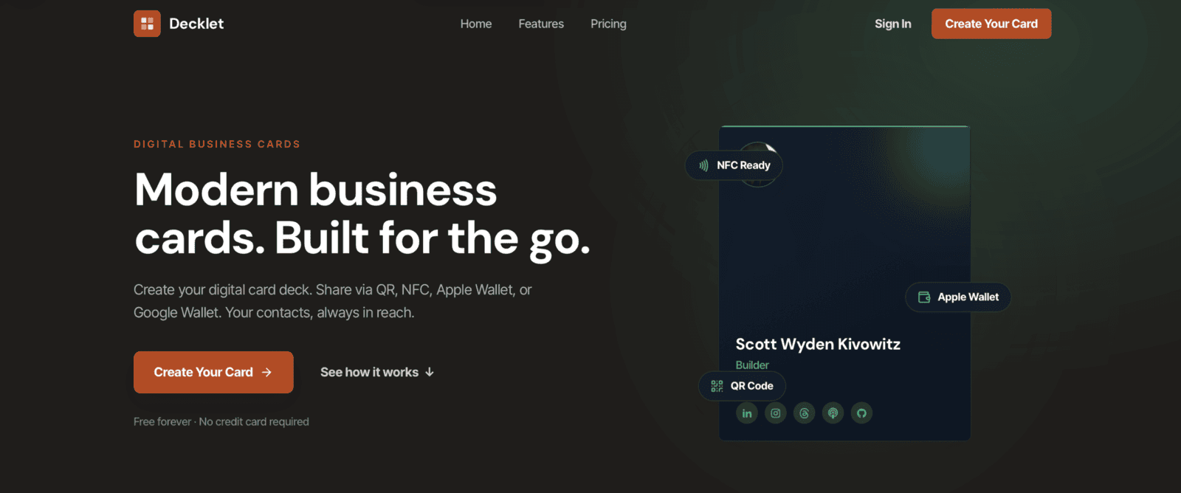Click the Modern business cards headline
The width and height of the screenshot is (1181, 493).
(x=362, y=214)
